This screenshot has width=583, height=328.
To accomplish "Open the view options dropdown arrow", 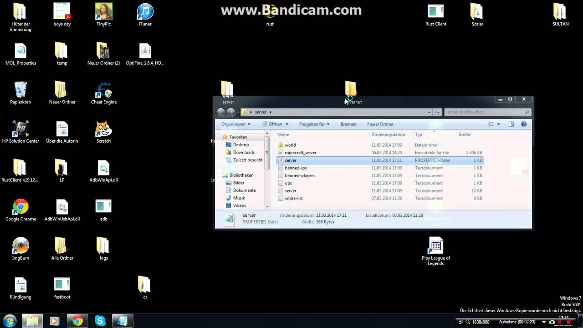I will tap(498, 124).
